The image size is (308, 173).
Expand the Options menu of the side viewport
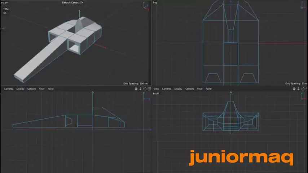pos(32,89)
